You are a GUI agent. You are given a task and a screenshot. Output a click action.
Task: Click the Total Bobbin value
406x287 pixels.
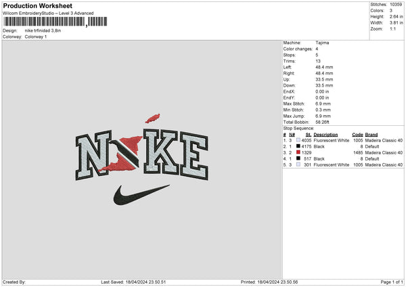[x=322, y=122]
